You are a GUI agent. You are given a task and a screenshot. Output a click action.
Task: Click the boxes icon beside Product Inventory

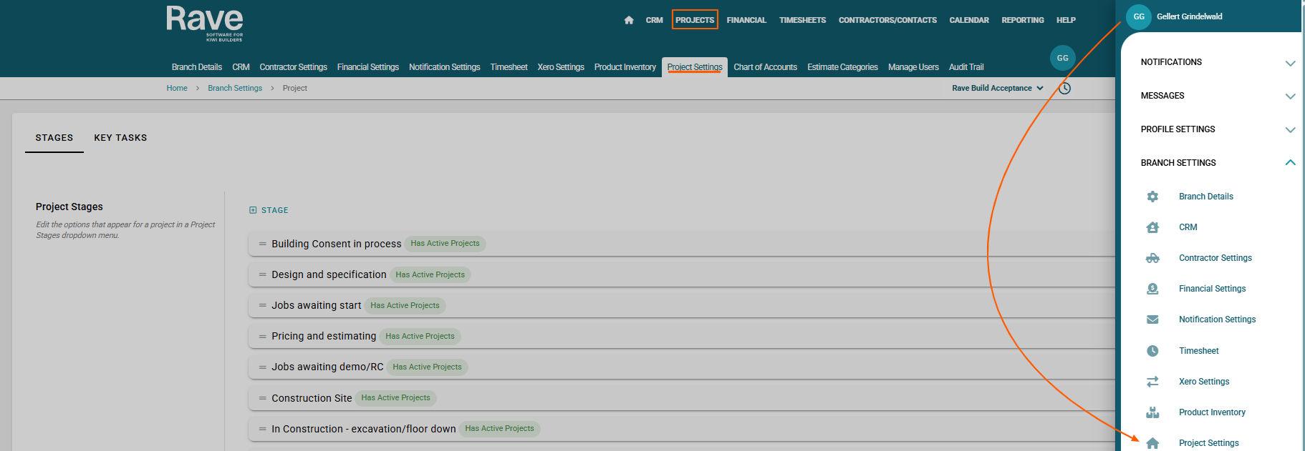pos(1152,412)
